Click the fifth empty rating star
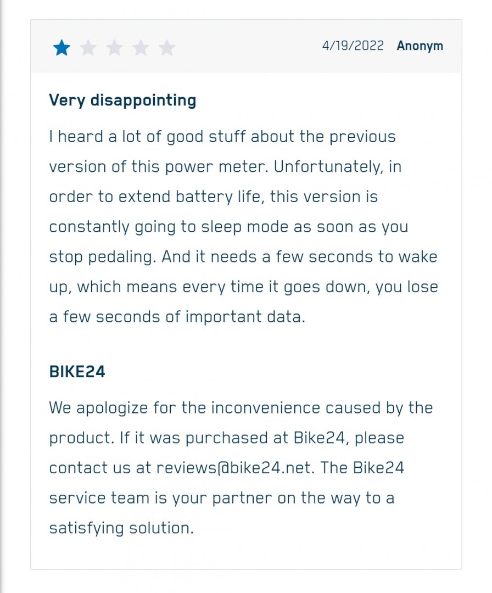The height and width of the screenshot is (593, 492). coord(167,48)
